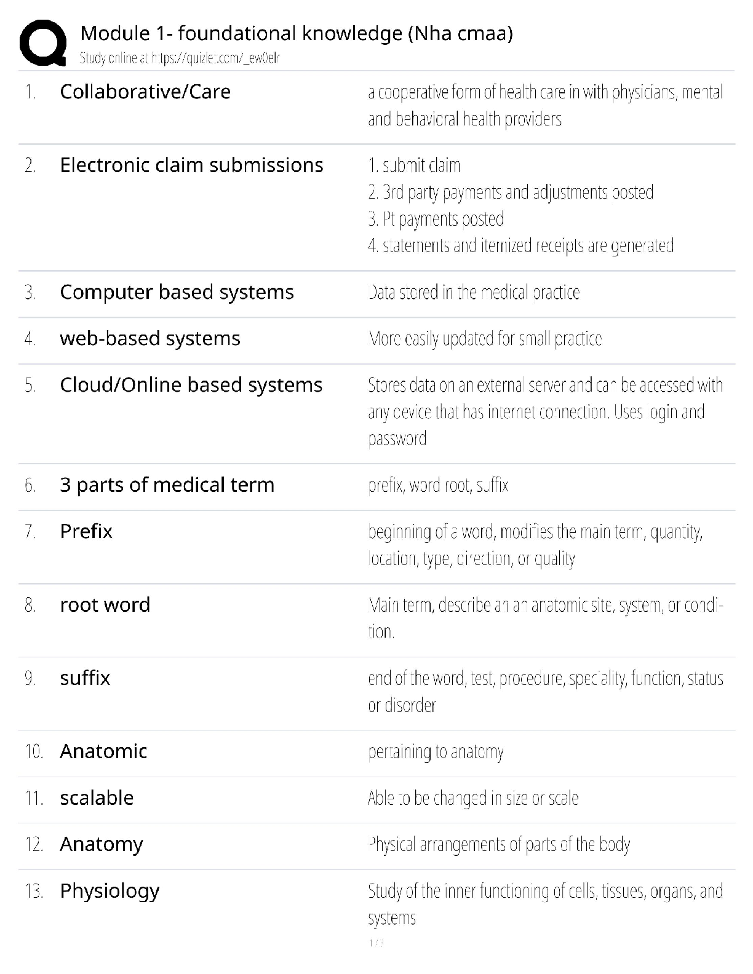Click the 'pertaining to anatomy' definition
Screen dimensions: 753x974
click(436, 751)
